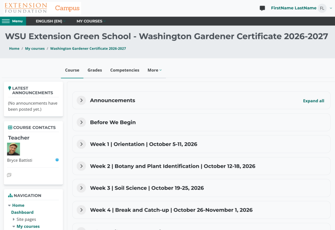This screenshot has height=230, width=335.
Task: Click the FL user avatar initials
Action: coord(322,8)
